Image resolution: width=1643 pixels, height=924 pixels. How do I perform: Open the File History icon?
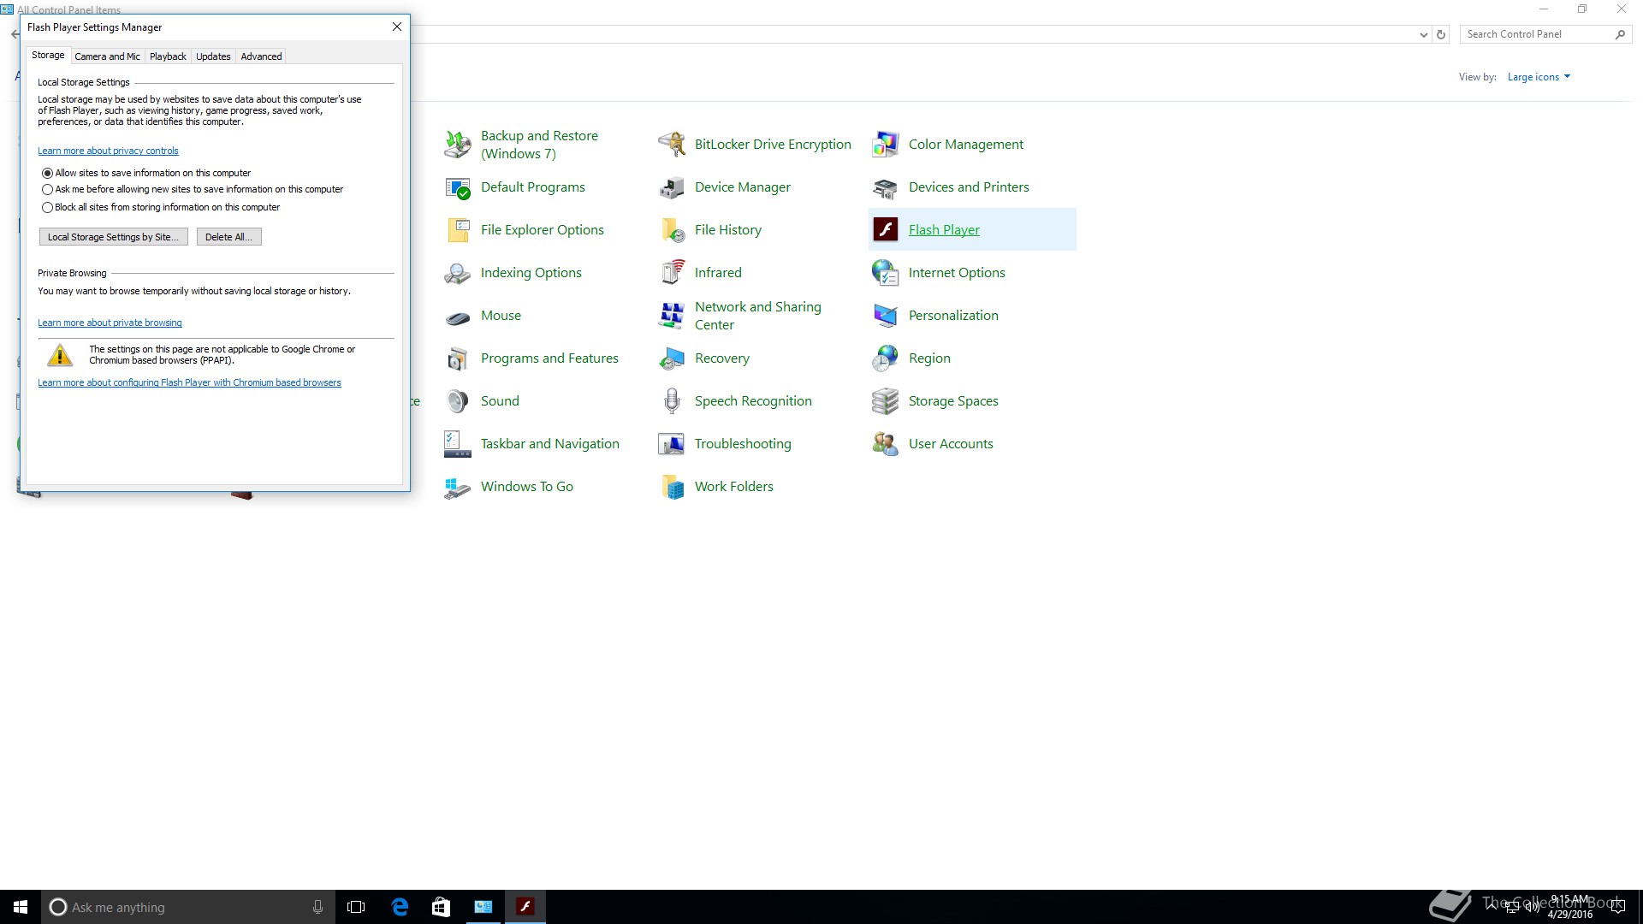coord(672,230)
